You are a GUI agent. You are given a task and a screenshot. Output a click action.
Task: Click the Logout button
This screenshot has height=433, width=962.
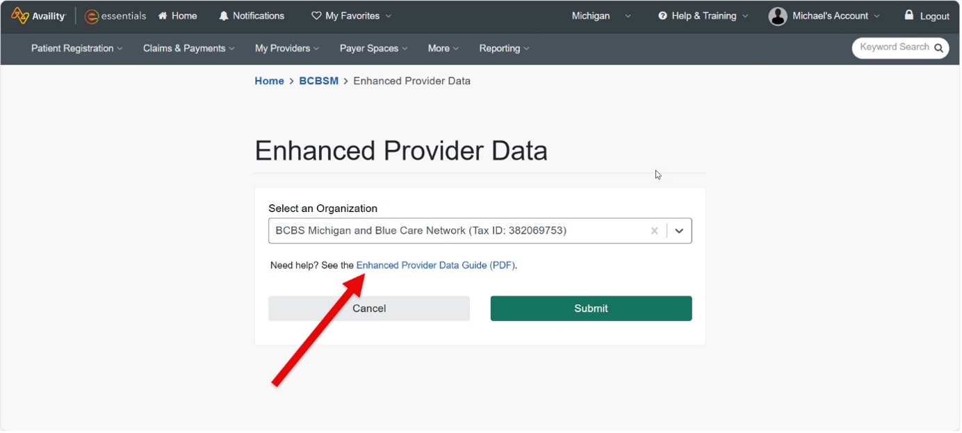click(x=927, y=16)
